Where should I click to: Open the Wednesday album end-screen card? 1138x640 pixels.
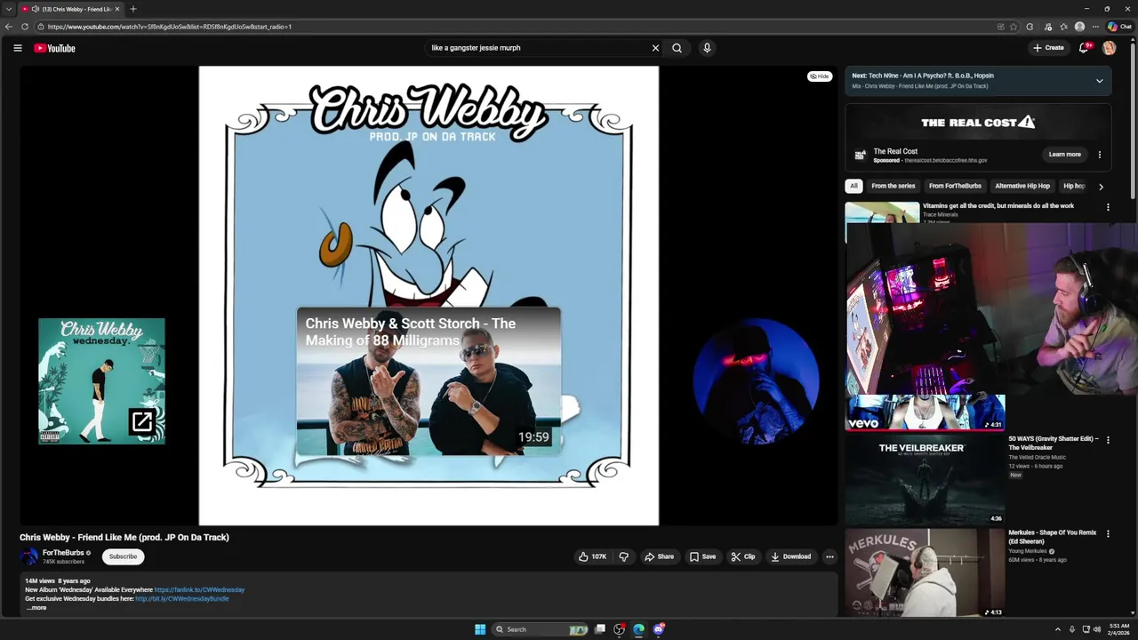(101, 380)
